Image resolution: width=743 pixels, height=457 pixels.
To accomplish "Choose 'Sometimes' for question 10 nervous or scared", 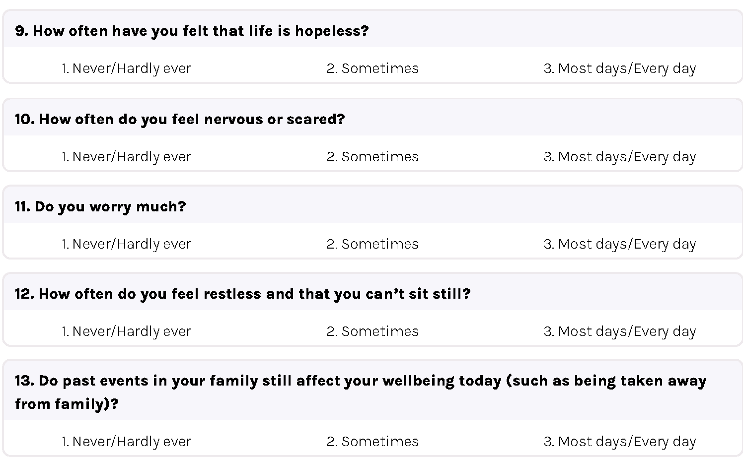I will pos(372,157).
